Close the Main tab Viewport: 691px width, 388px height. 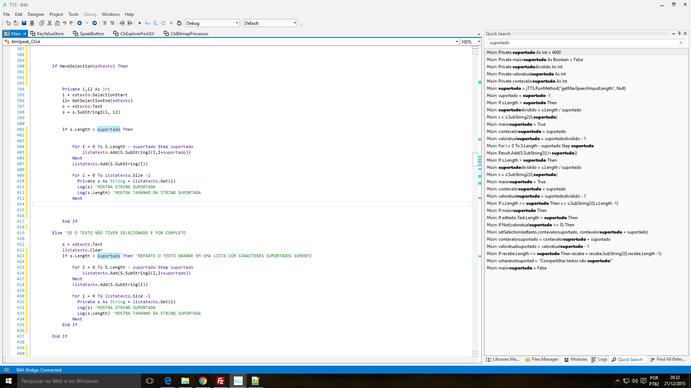click(x=25, y=34)
